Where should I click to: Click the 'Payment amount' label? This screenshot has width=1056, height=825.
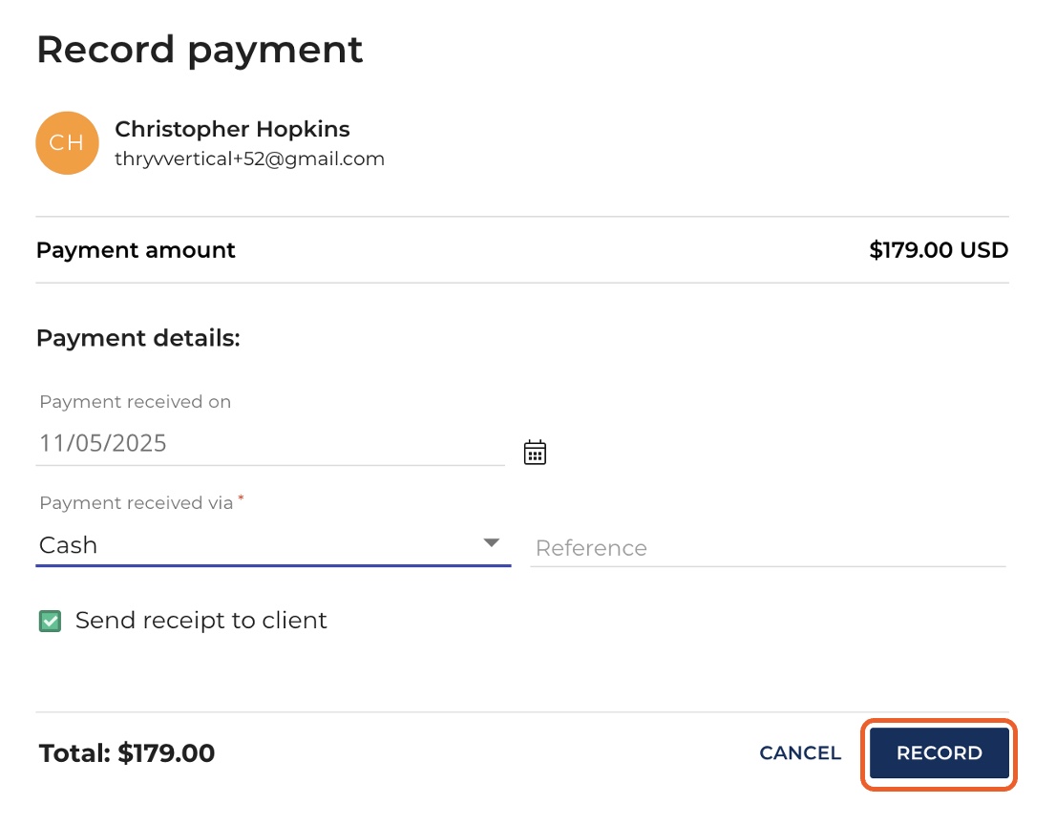[136, 250]
